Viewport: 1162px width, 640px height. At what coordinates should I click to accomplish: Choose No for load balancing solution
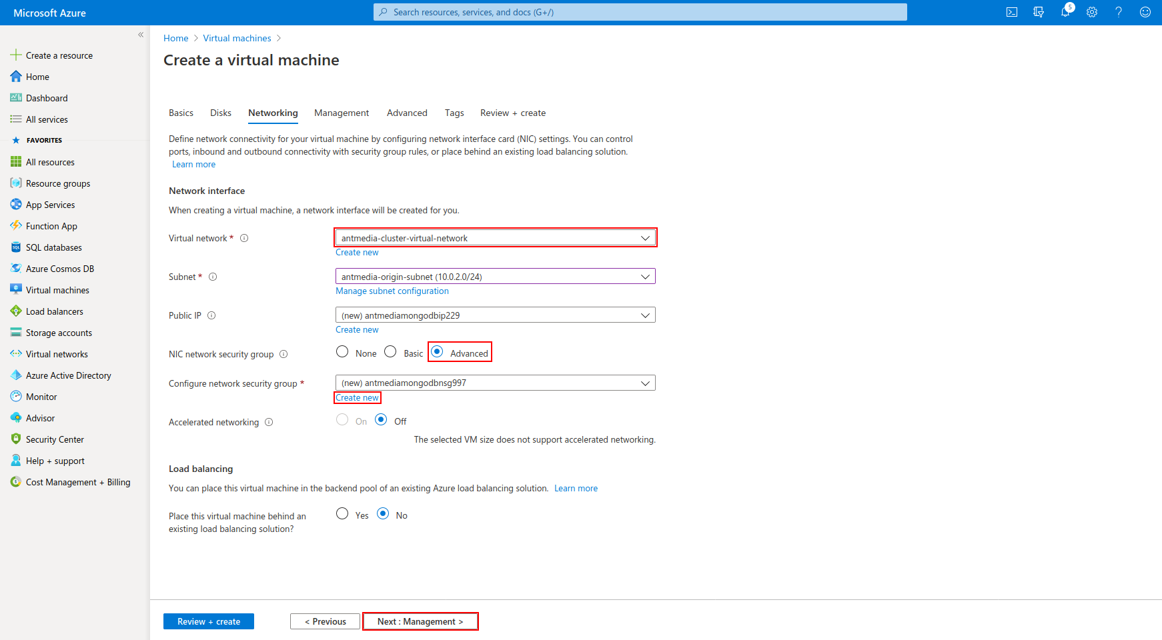[x=383, y=513]
